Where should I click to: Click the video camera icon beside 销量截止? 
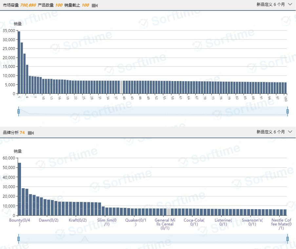pyautogui.click(x=94, y=6)
